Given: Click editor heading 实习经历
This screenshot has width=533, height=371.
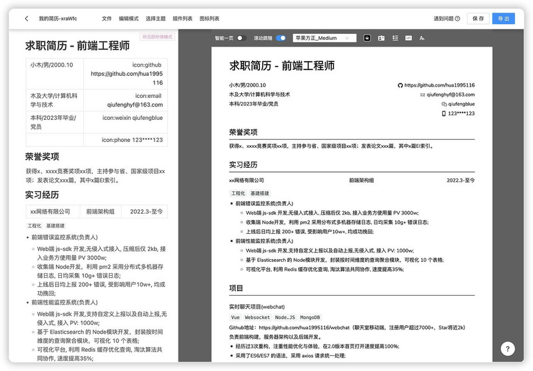Looking at the screenshot, I should pyautogui.click(x=42, y=194).
